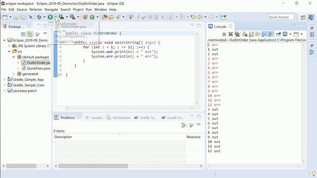Viewport: 317px width, 178px height.
Task: Open the File menu
Action: click(x=3, y=9)
